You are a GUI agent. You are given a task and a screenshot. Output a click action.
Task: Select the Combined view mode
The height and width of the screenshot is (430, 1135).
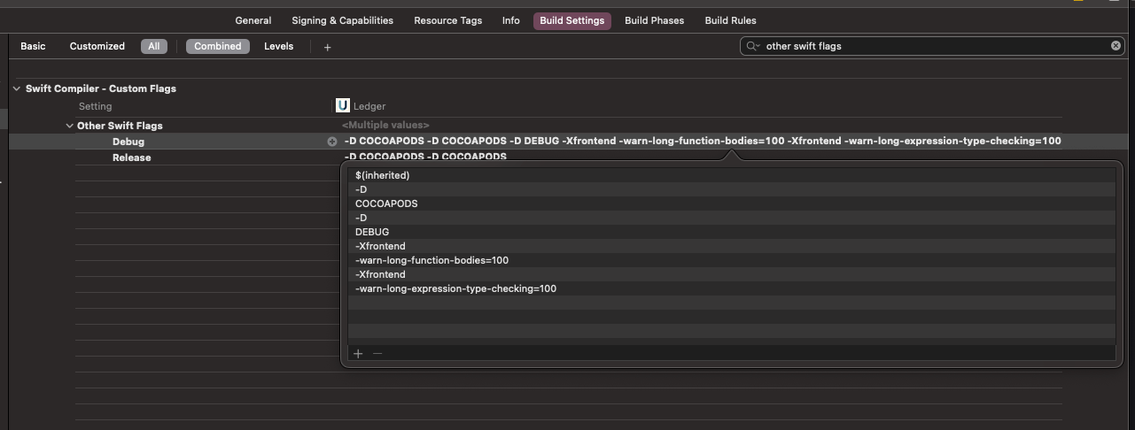217,46
